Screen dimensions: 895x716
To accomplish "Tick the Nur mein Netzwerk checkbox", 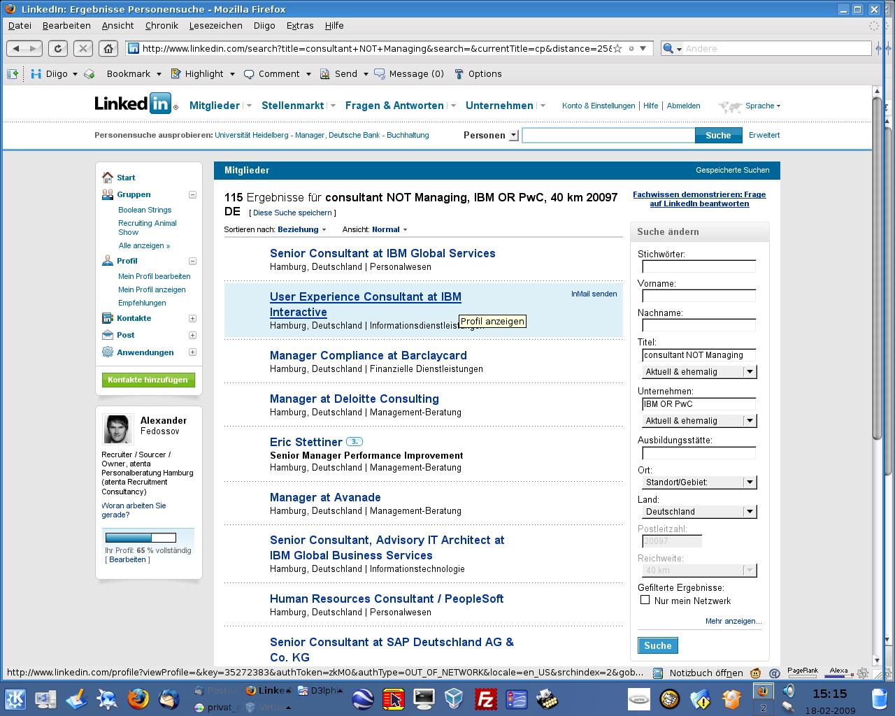I will click(x=645, y=600).
